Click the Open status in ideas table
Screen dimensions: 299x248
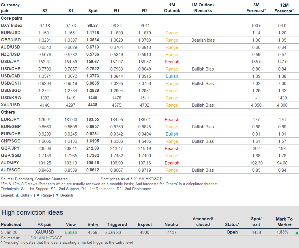232,232
